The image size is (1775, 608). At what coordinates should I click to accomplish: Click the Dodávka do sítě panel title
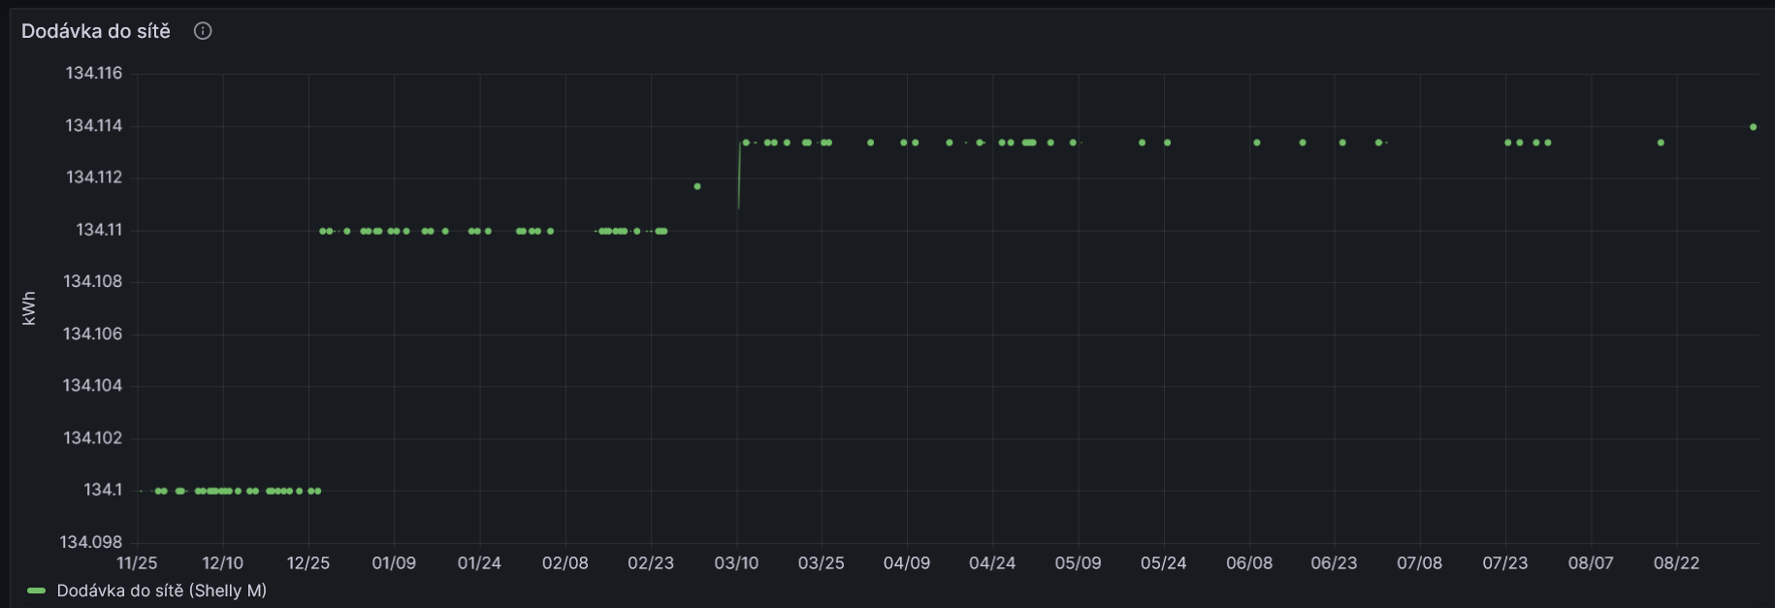click(x=96, y=31)
